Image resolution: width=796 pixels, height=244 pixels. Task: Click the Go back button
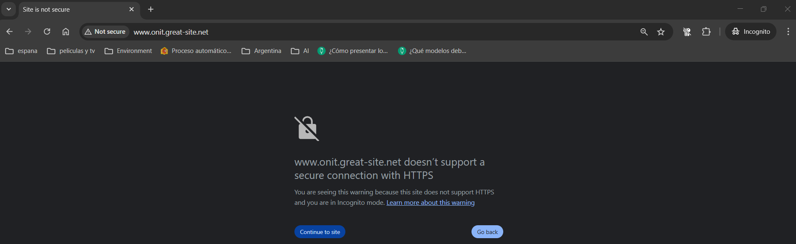[x=487, y=232]
